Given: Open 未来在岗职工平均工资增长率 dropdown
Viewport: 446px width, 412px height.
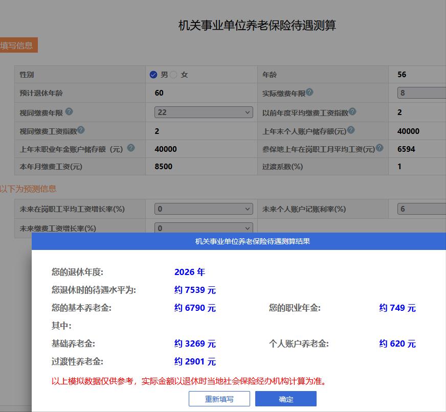Looking at the screenshot, I should tap(203, 209).
